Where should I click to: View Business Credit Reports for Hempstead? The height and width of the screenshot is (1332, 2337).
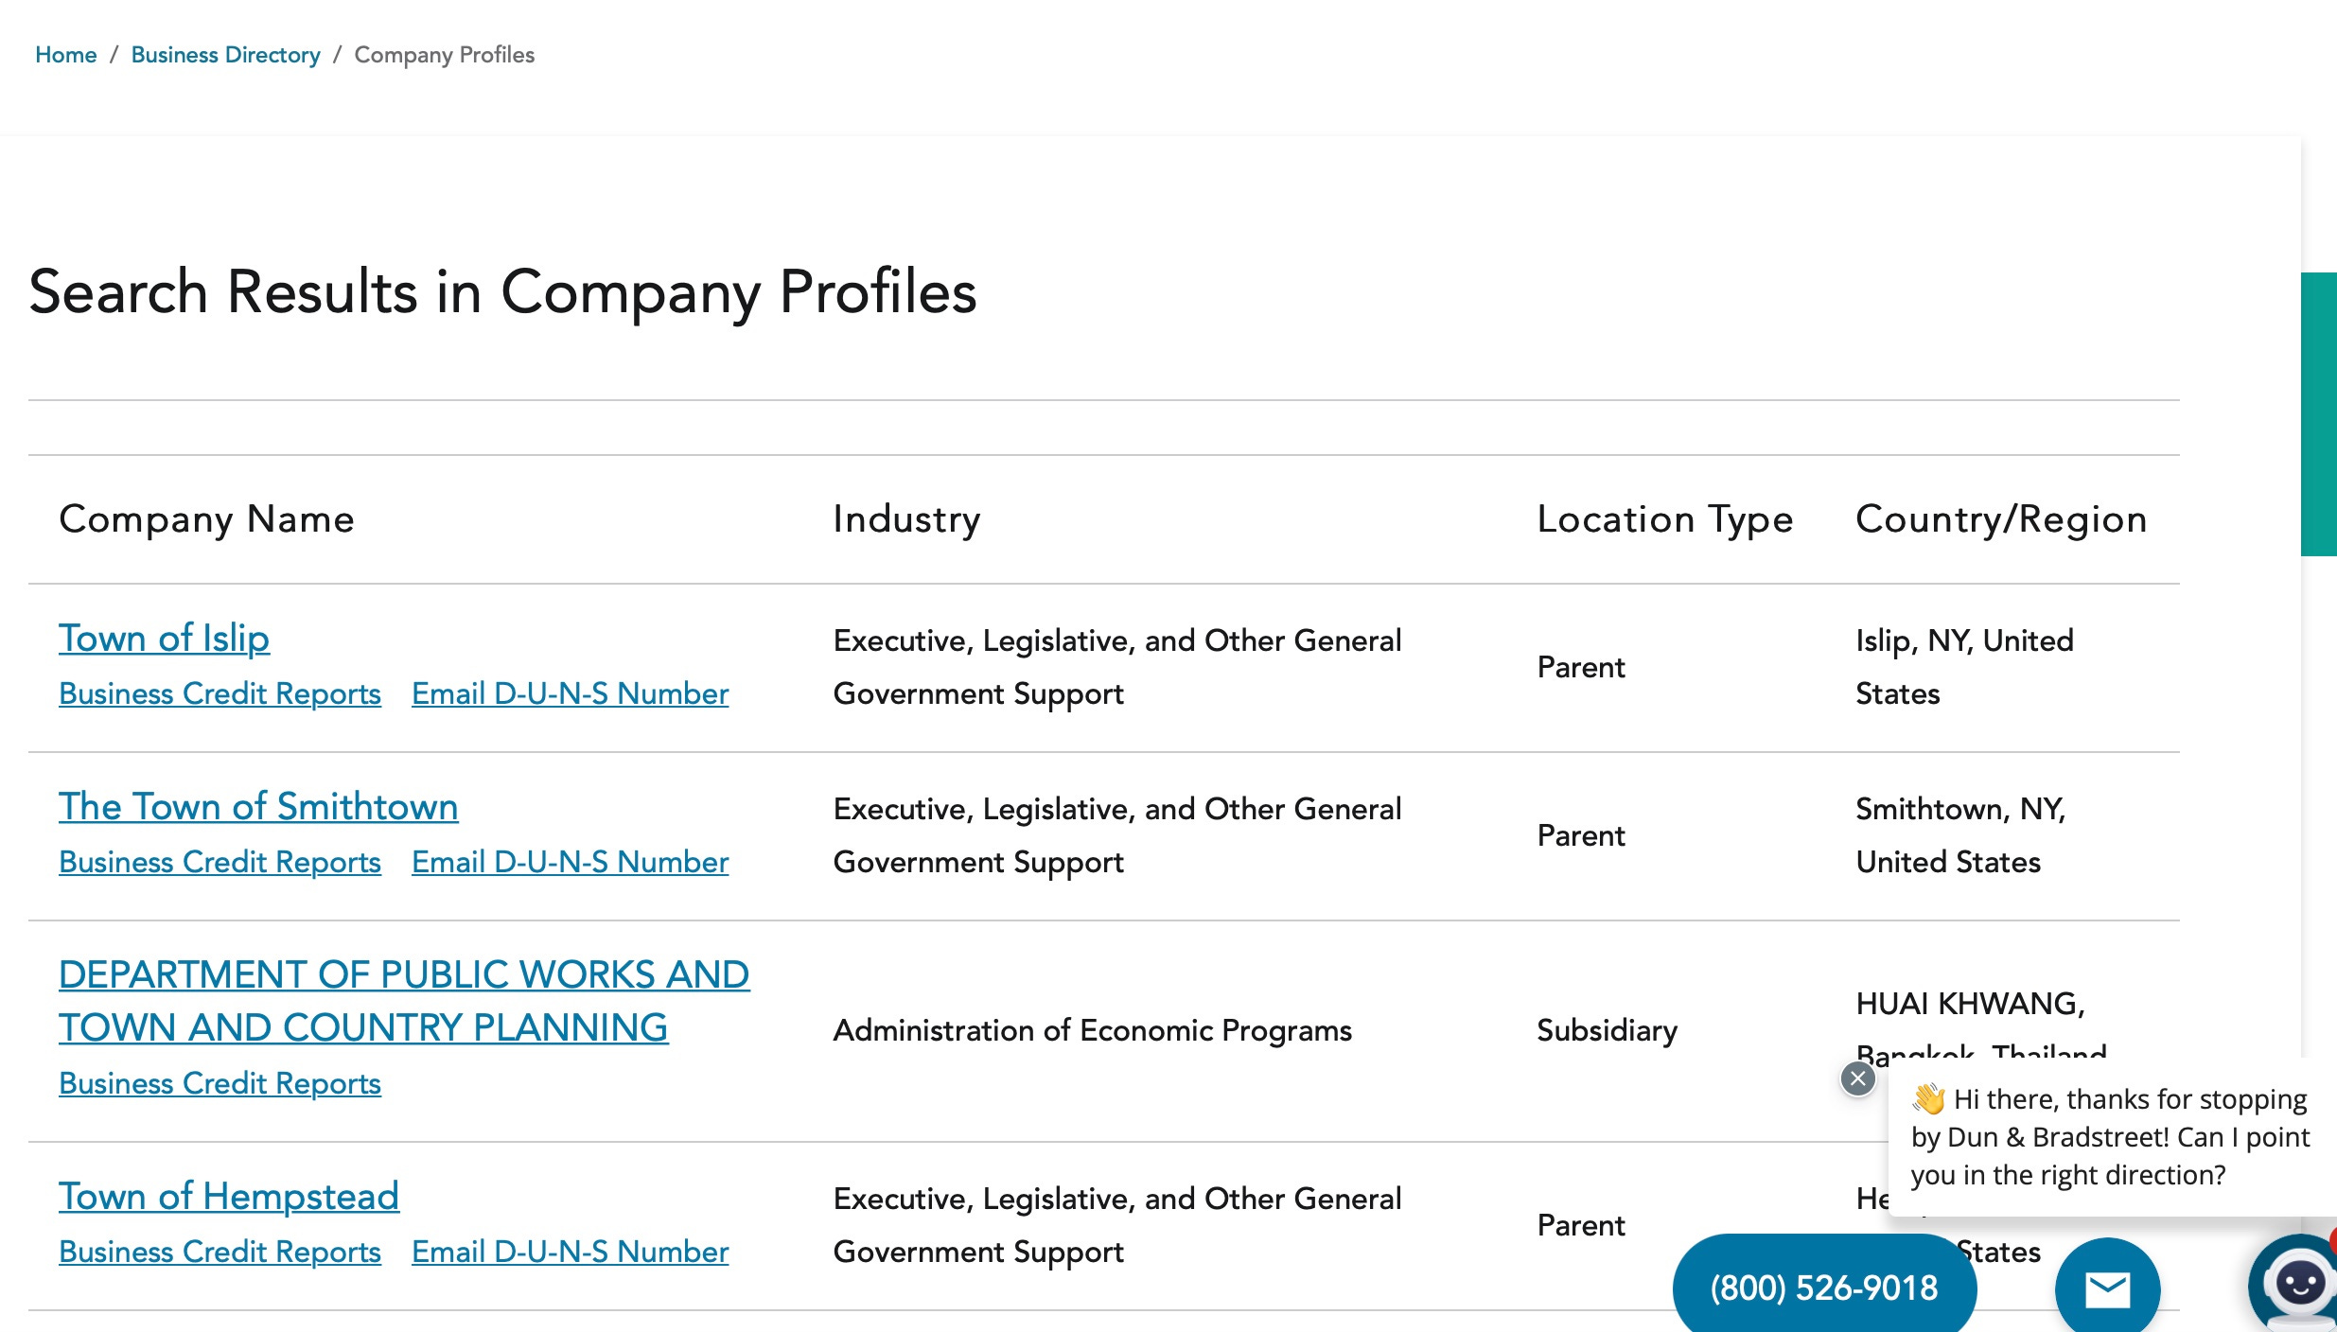[x=220, y=1252]
